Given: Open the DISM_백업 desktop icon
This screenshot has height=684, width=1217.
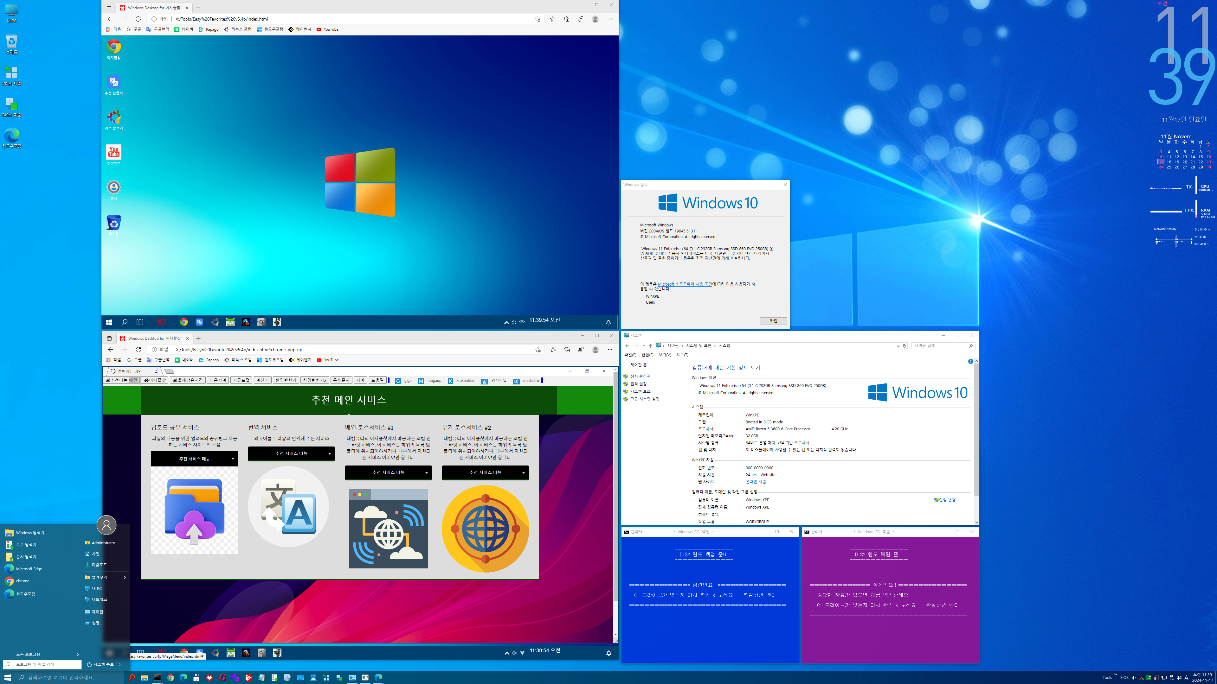Looking at the screenshot, I should (11, 76).
